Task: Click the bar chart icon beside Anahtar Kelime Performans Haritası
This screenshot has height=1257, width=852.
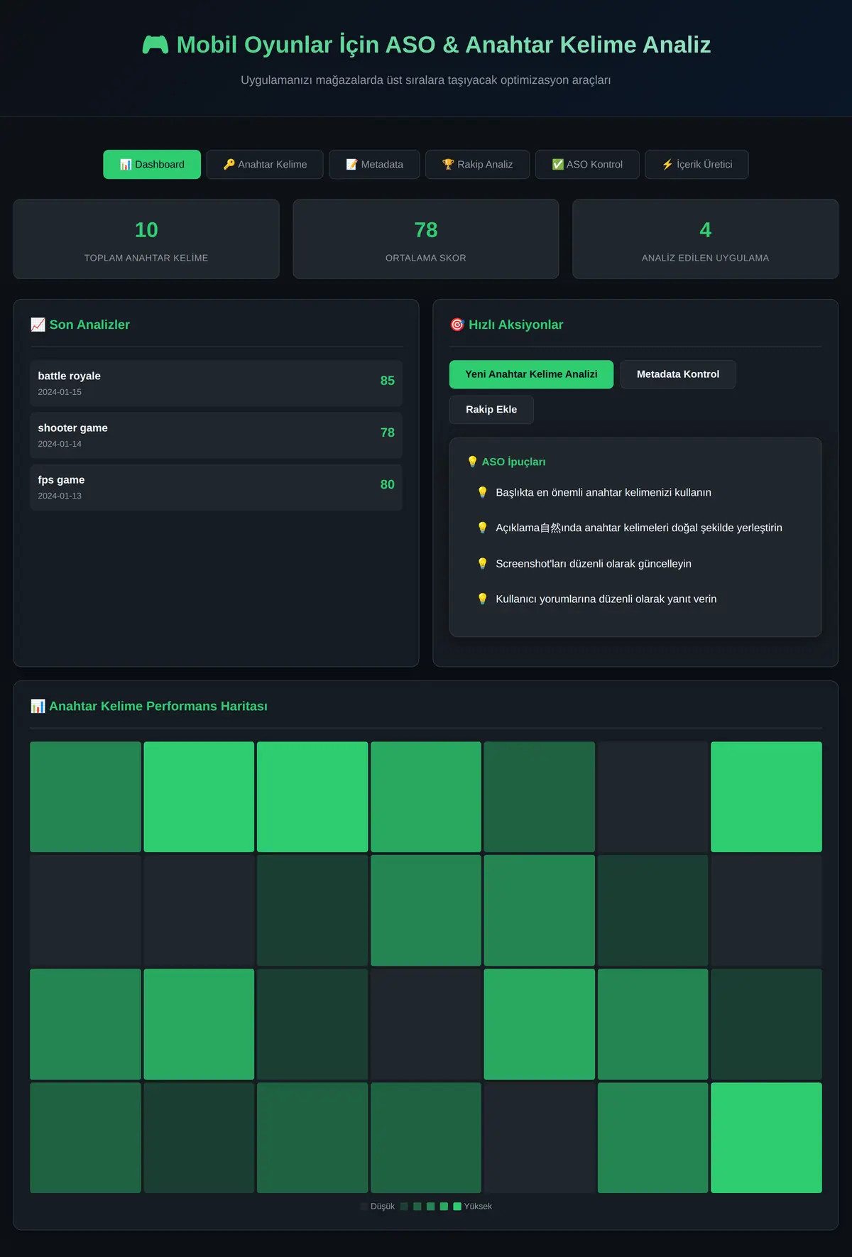Action: [x=38, y=706]
